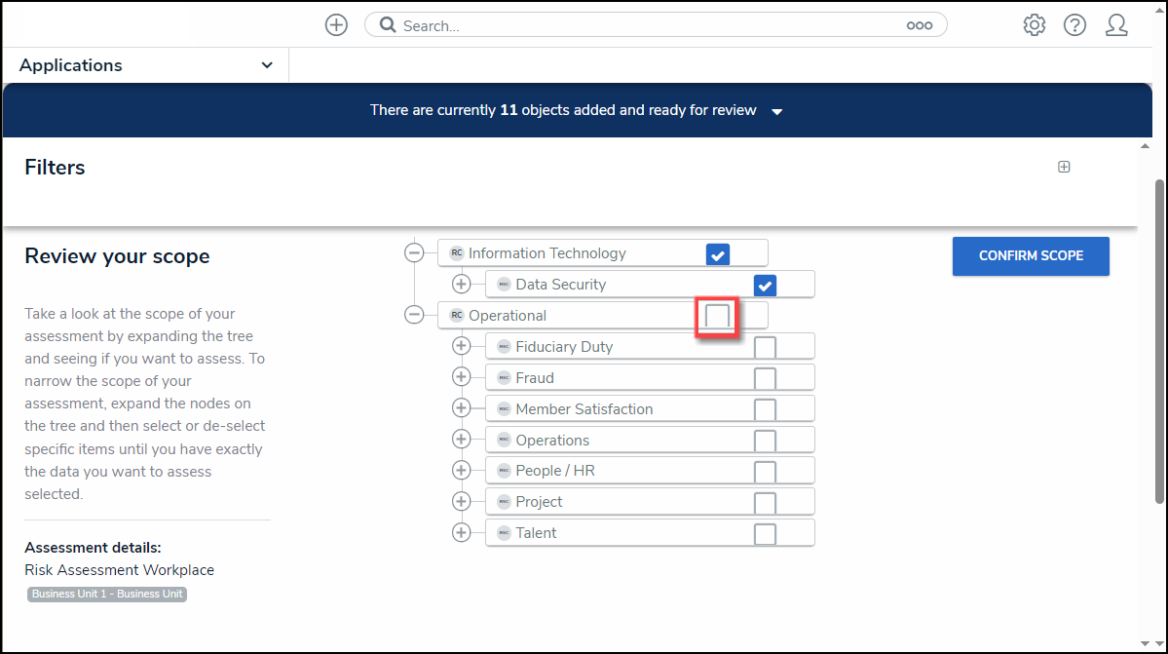Viewport: 1168px width, 654px height.
Task: Open the help question mark icon
Action: click(x=1074, y=25)
